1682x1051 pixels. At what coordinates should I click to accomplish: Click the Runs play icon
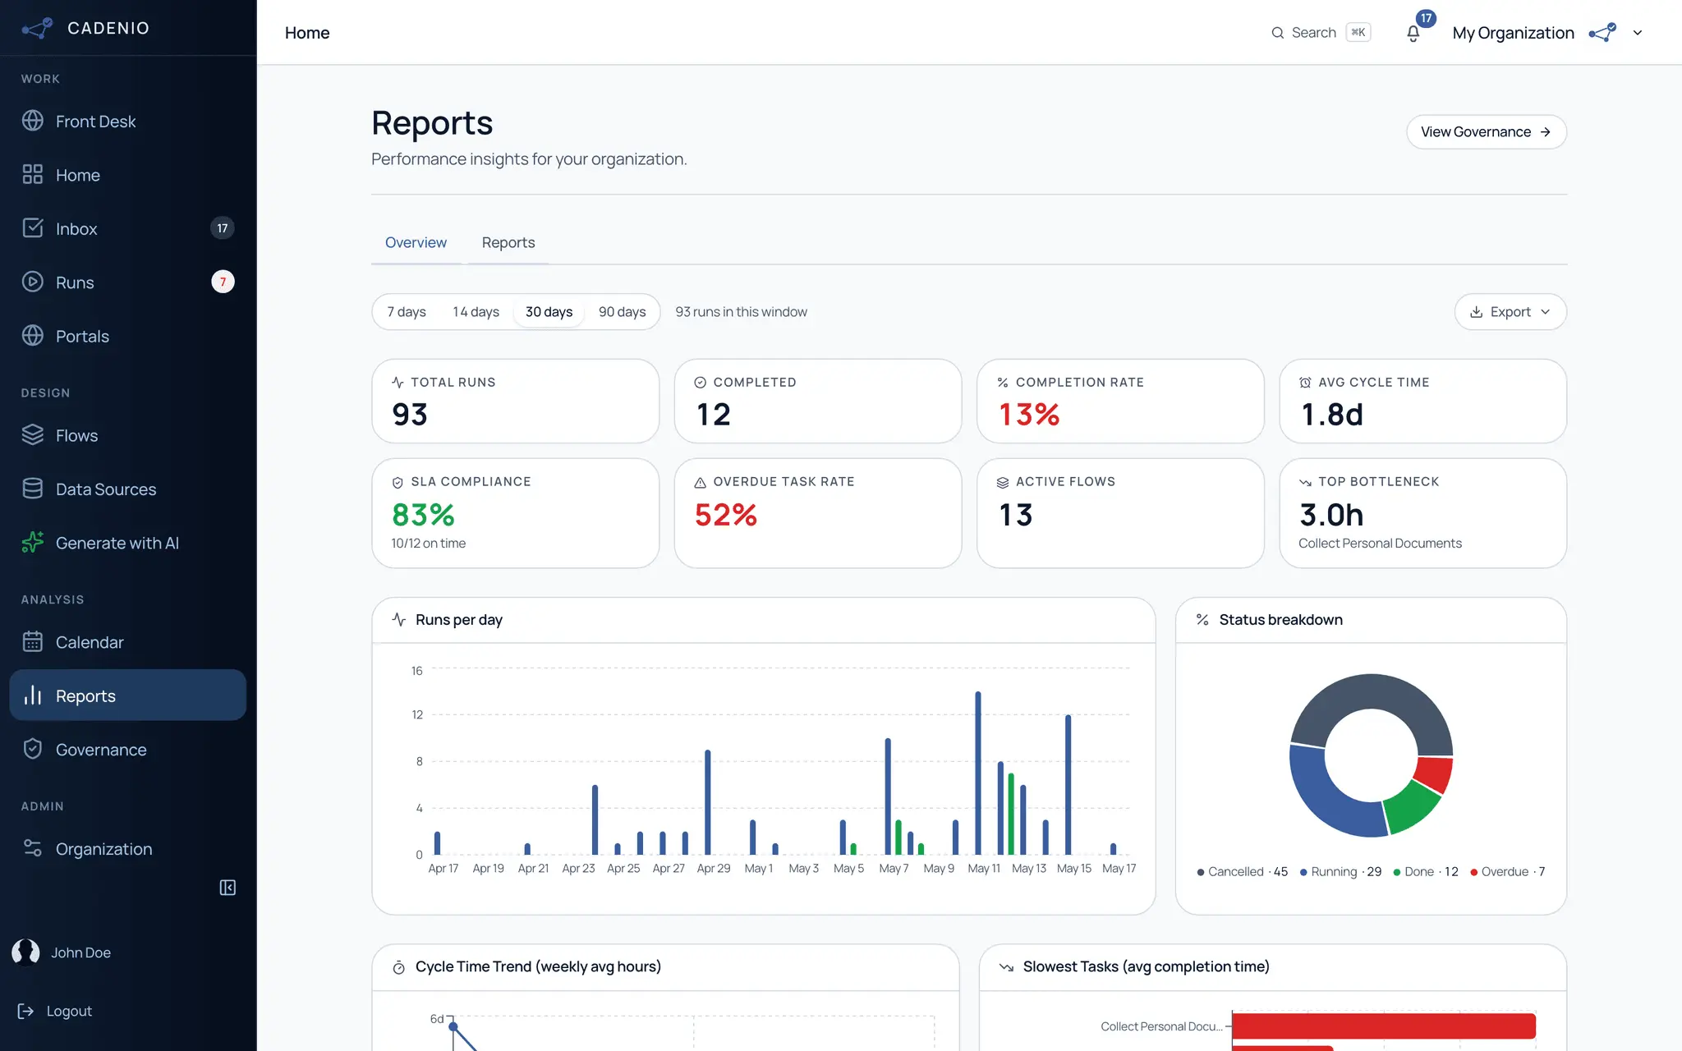[33, 282]
